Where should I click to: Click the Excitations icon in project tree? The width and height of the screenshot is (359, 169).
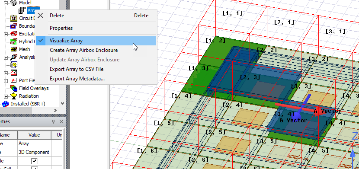pyautogui.click(x=14, y=34)
